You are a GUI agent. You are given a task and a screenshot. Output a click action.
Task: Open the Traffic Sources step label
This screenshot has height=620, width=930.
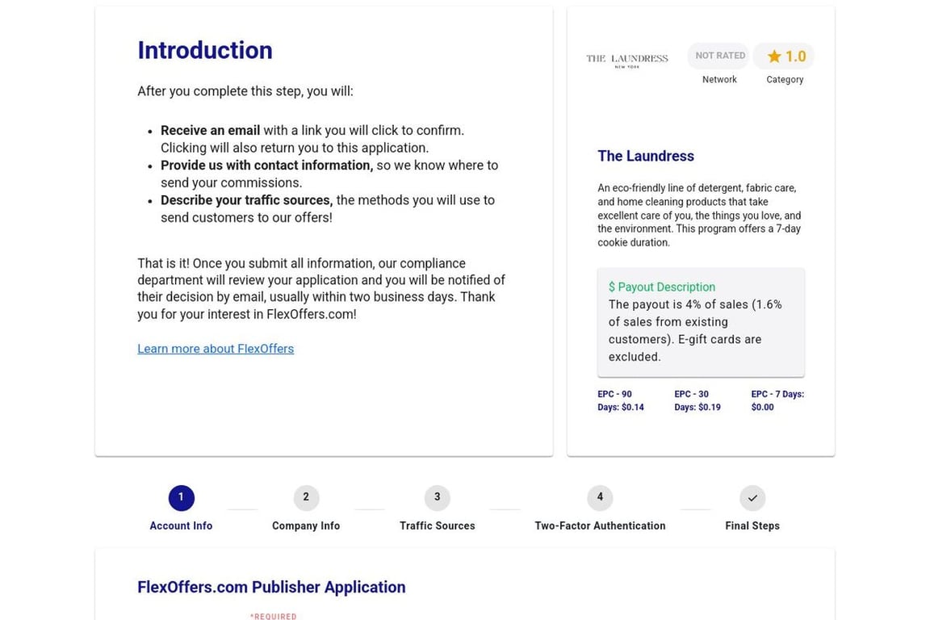[437, 526]
